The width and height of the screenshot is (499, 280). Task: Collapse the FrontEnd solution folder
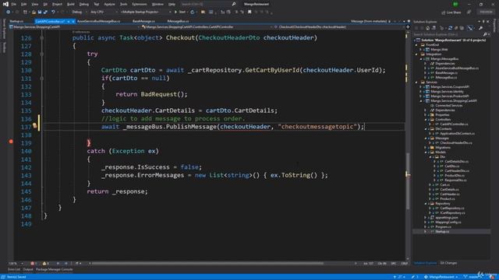click(x=416, y=45)
